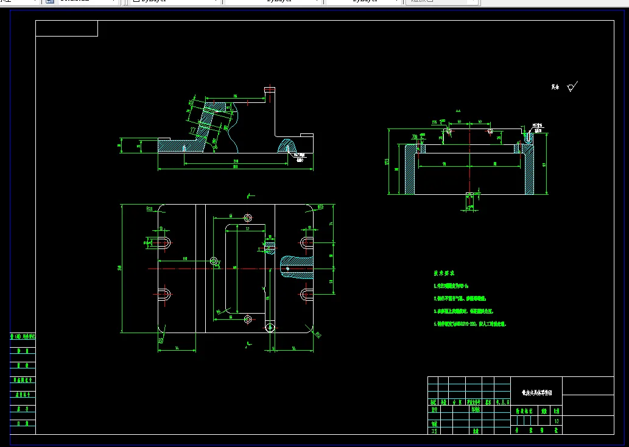Select the 比例 label cell in title block
The height and width of the screenshot is (447, 629).
point(557,411)
